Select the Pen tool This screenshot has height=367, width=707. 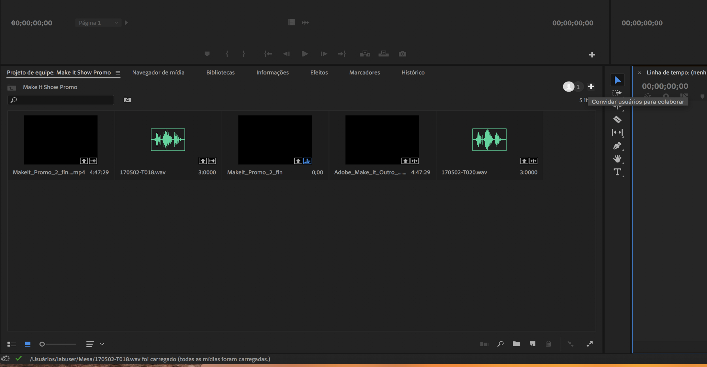coord(617,146)
